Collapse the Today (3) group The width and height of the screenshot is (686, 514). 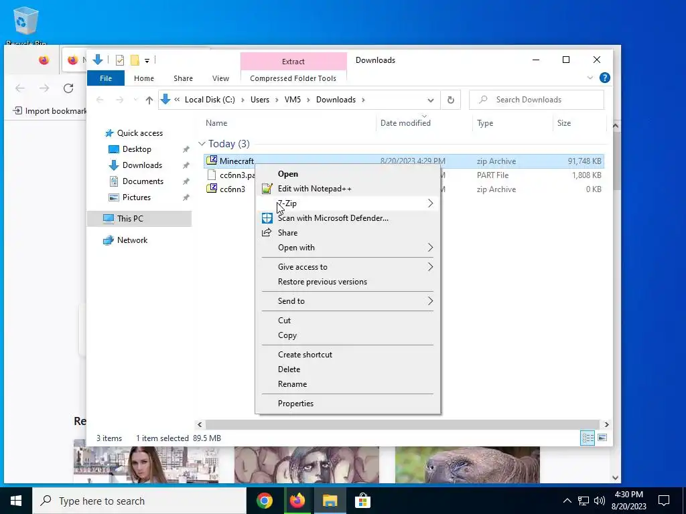pyautogui.click(x=202, y=144)
